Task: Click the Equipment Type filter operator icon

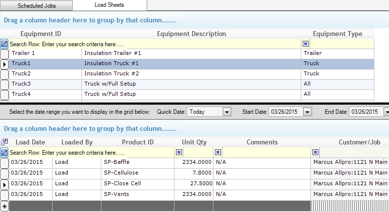Action: (306, 44)
